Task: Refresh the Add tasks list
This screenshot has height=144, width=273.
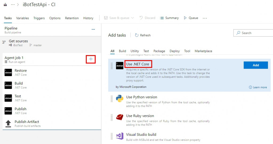Action: [145, 35]
